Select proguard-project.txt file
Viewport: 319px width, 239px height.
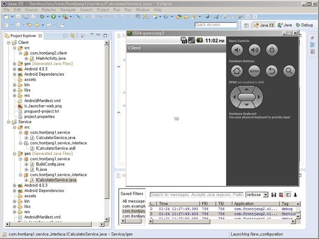tap(42, 112)
